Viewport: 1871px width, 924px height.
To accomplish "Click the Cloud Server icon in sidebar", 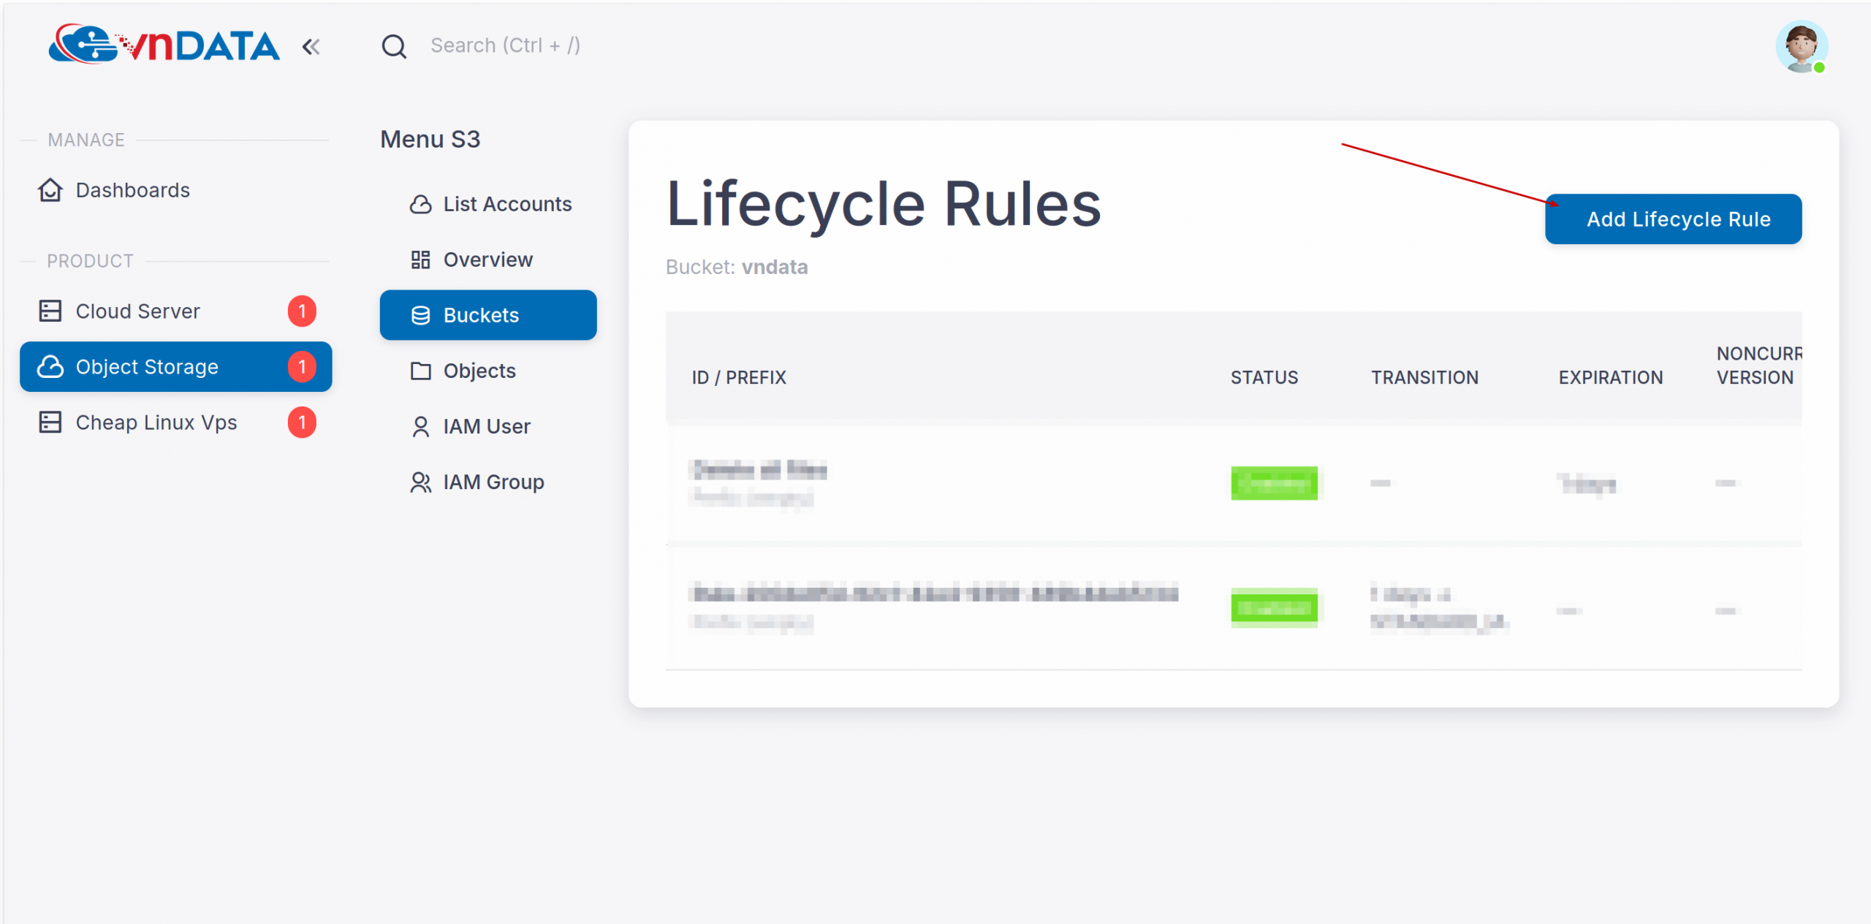I will (50, 311).
